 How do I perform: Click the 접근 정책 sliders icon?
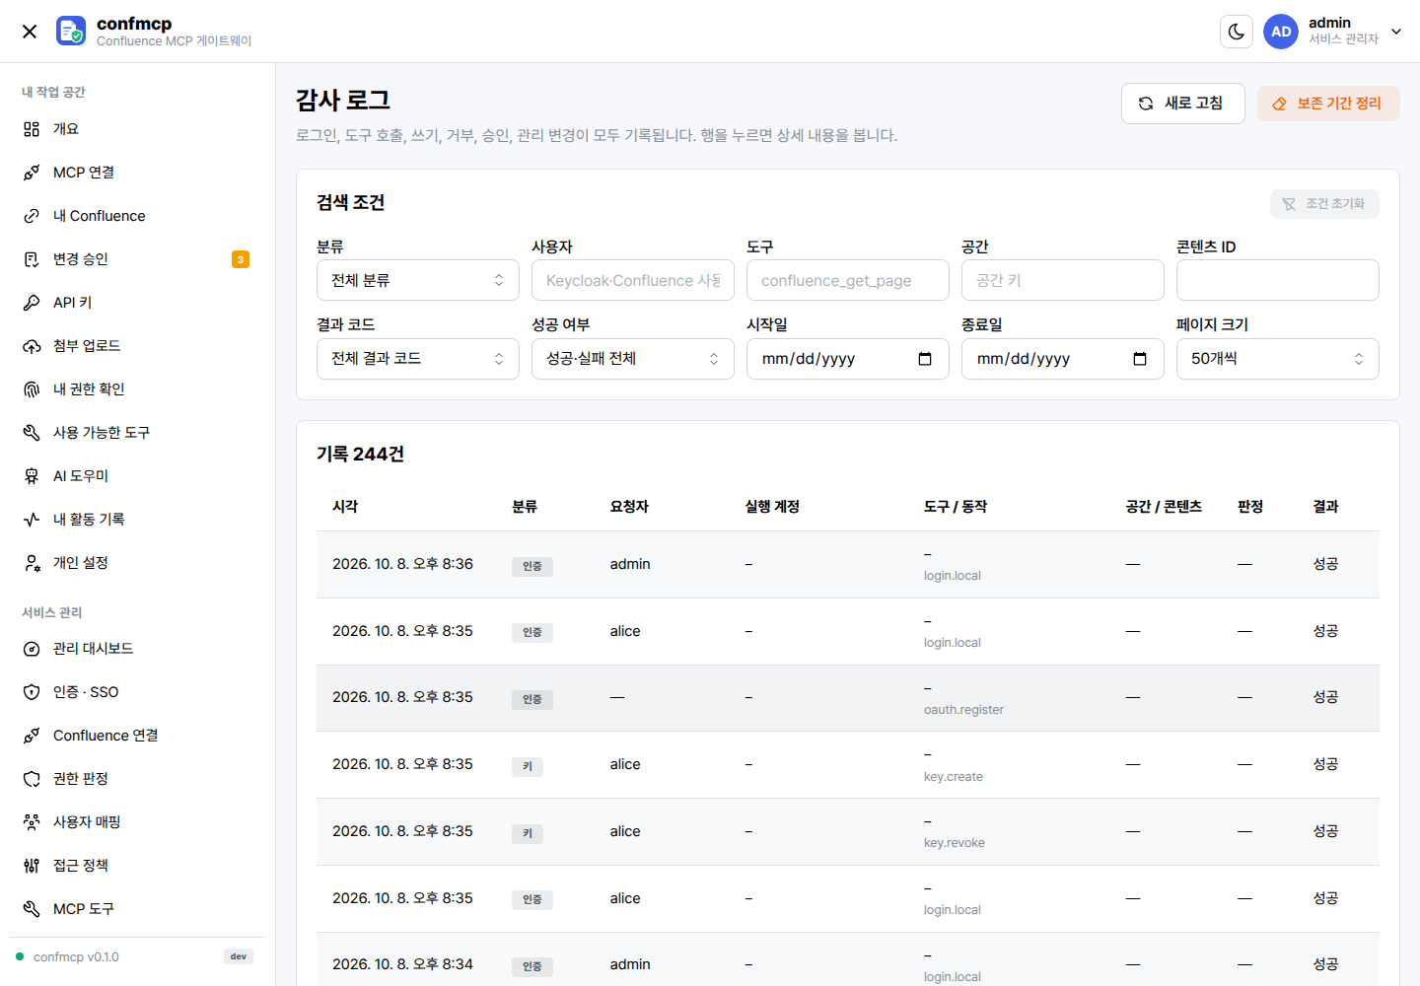coord(32,866)
